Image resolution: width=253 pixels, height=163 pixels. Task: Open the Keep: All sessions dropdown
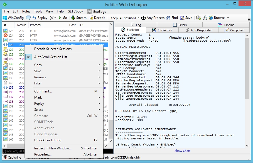125,18
